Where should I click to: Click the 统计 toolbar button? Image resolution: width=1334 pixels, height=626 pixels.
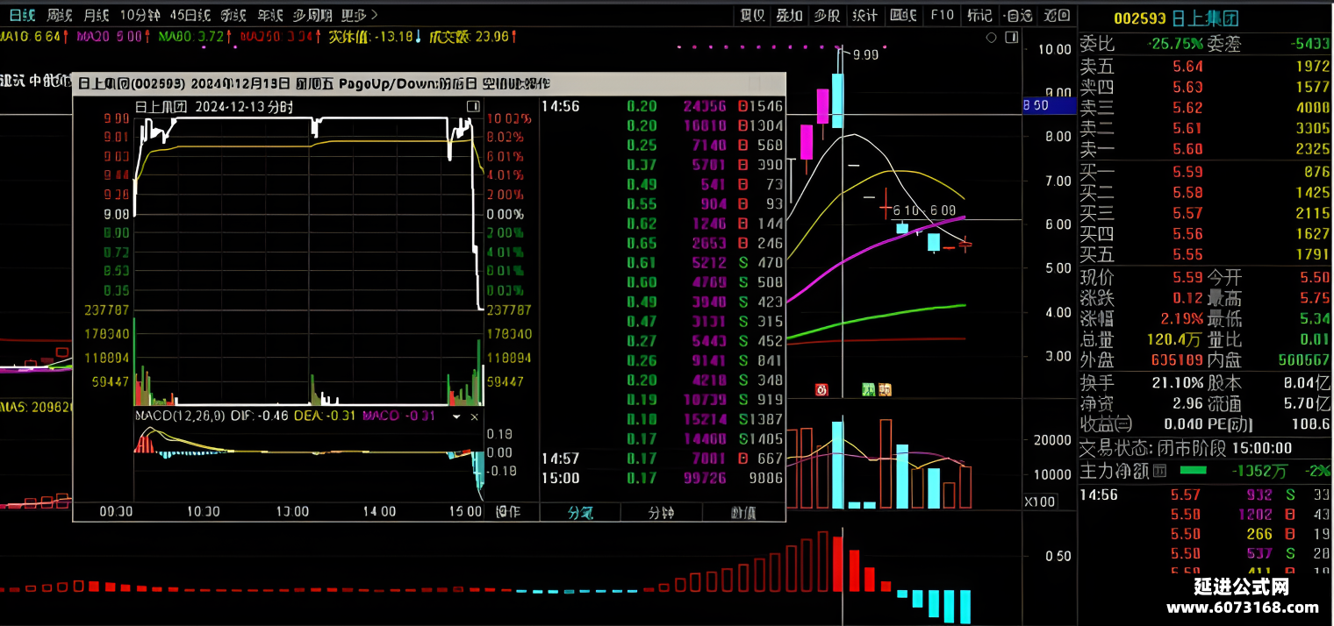coord(864,15)
